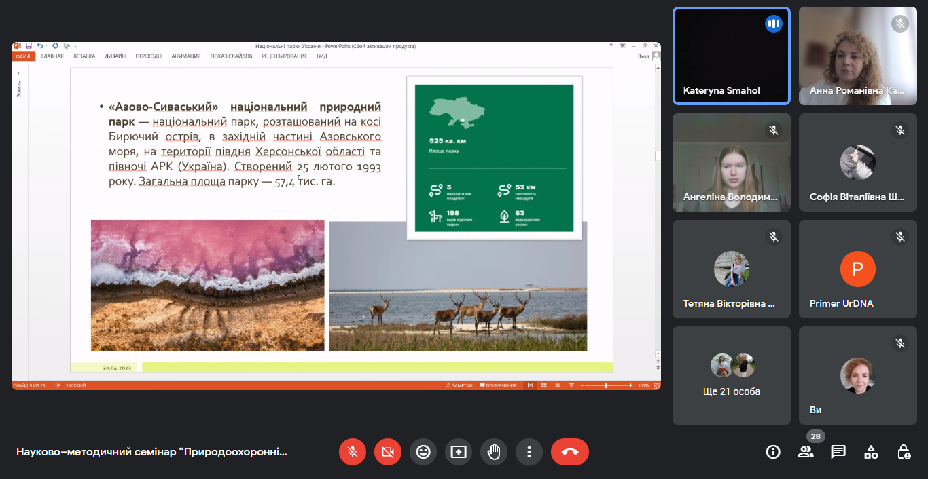
Task: Adjust the PowerPoint zoom slider
Action: click(606, 385)
